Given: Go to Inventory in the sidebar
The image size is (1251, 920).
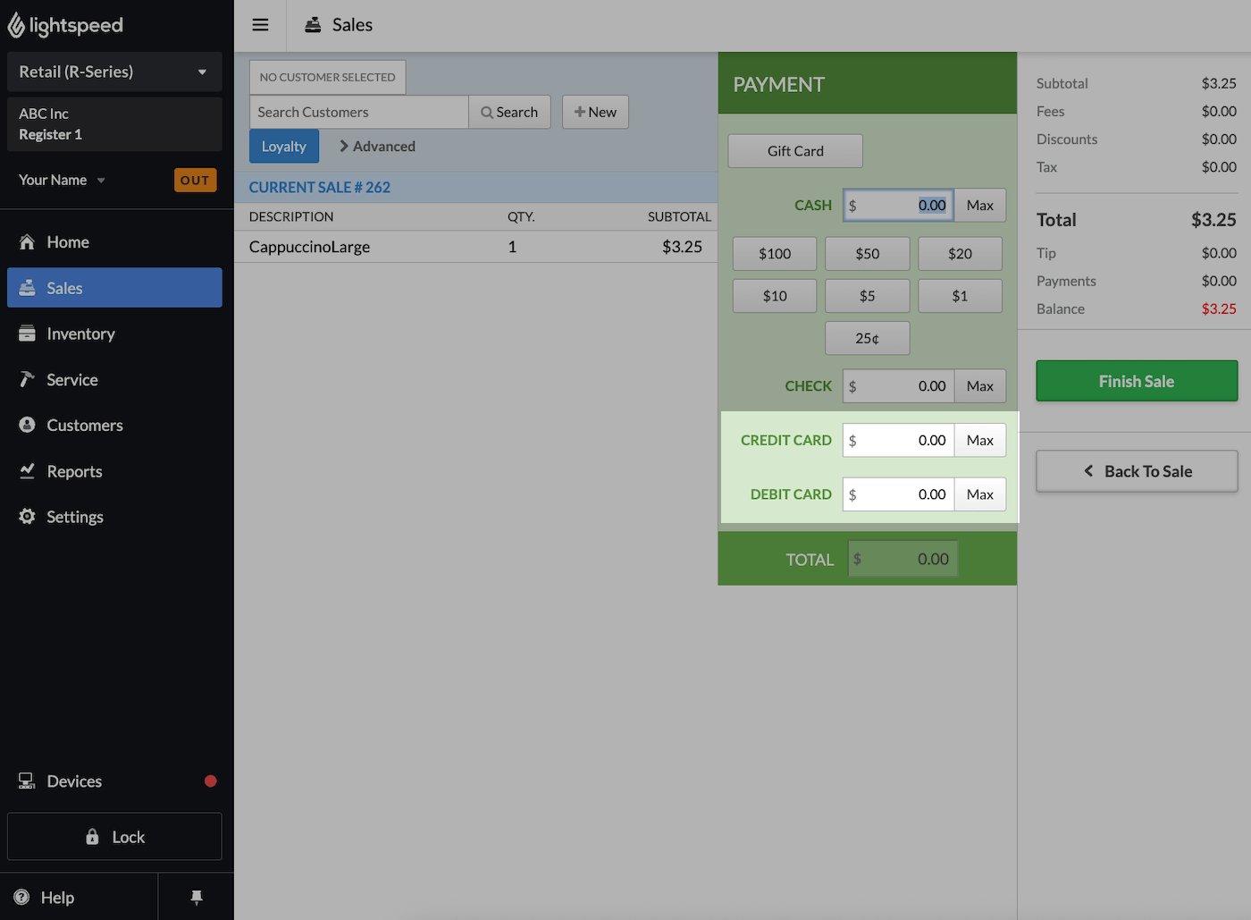Looking at the screenshot, I should click(80, 334).
